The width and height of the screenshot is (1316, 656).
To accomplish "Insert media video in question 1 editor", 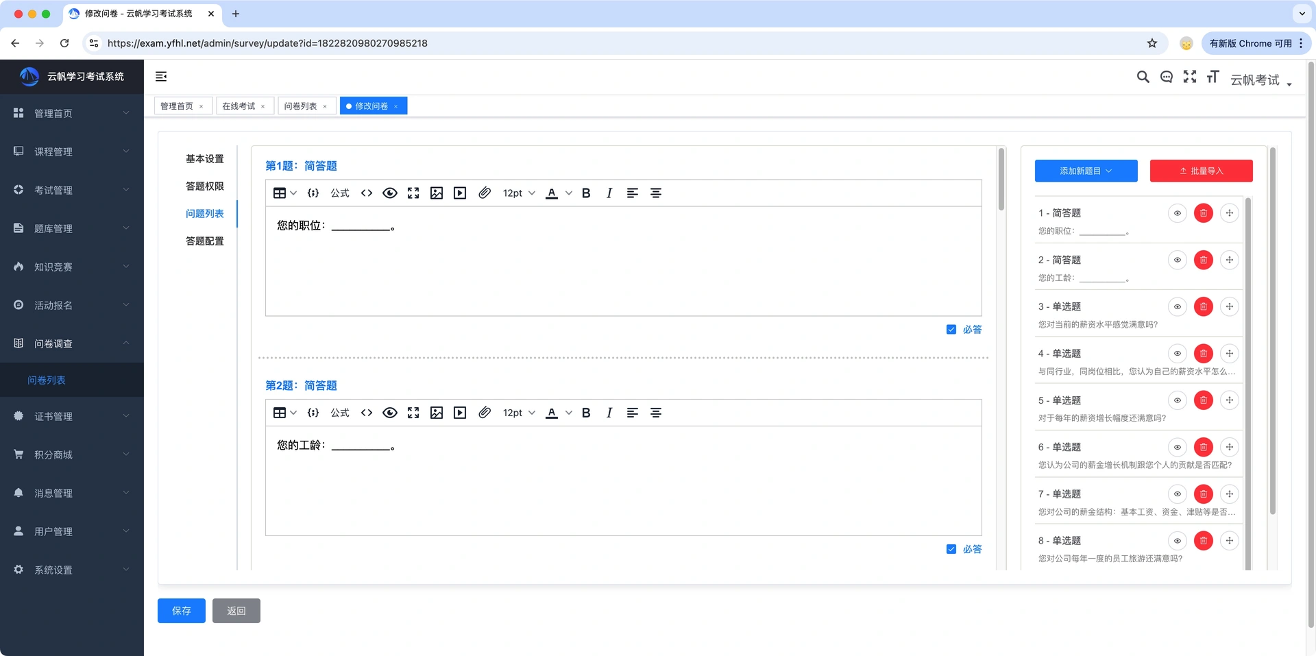I will coord(460,193).
